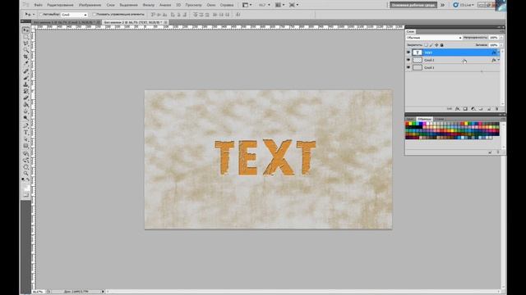Lock transparent pixels icon in Layers panel
The height and width of the screenshot is (295, 526).
pyautogui.click(x=427, y=45)
